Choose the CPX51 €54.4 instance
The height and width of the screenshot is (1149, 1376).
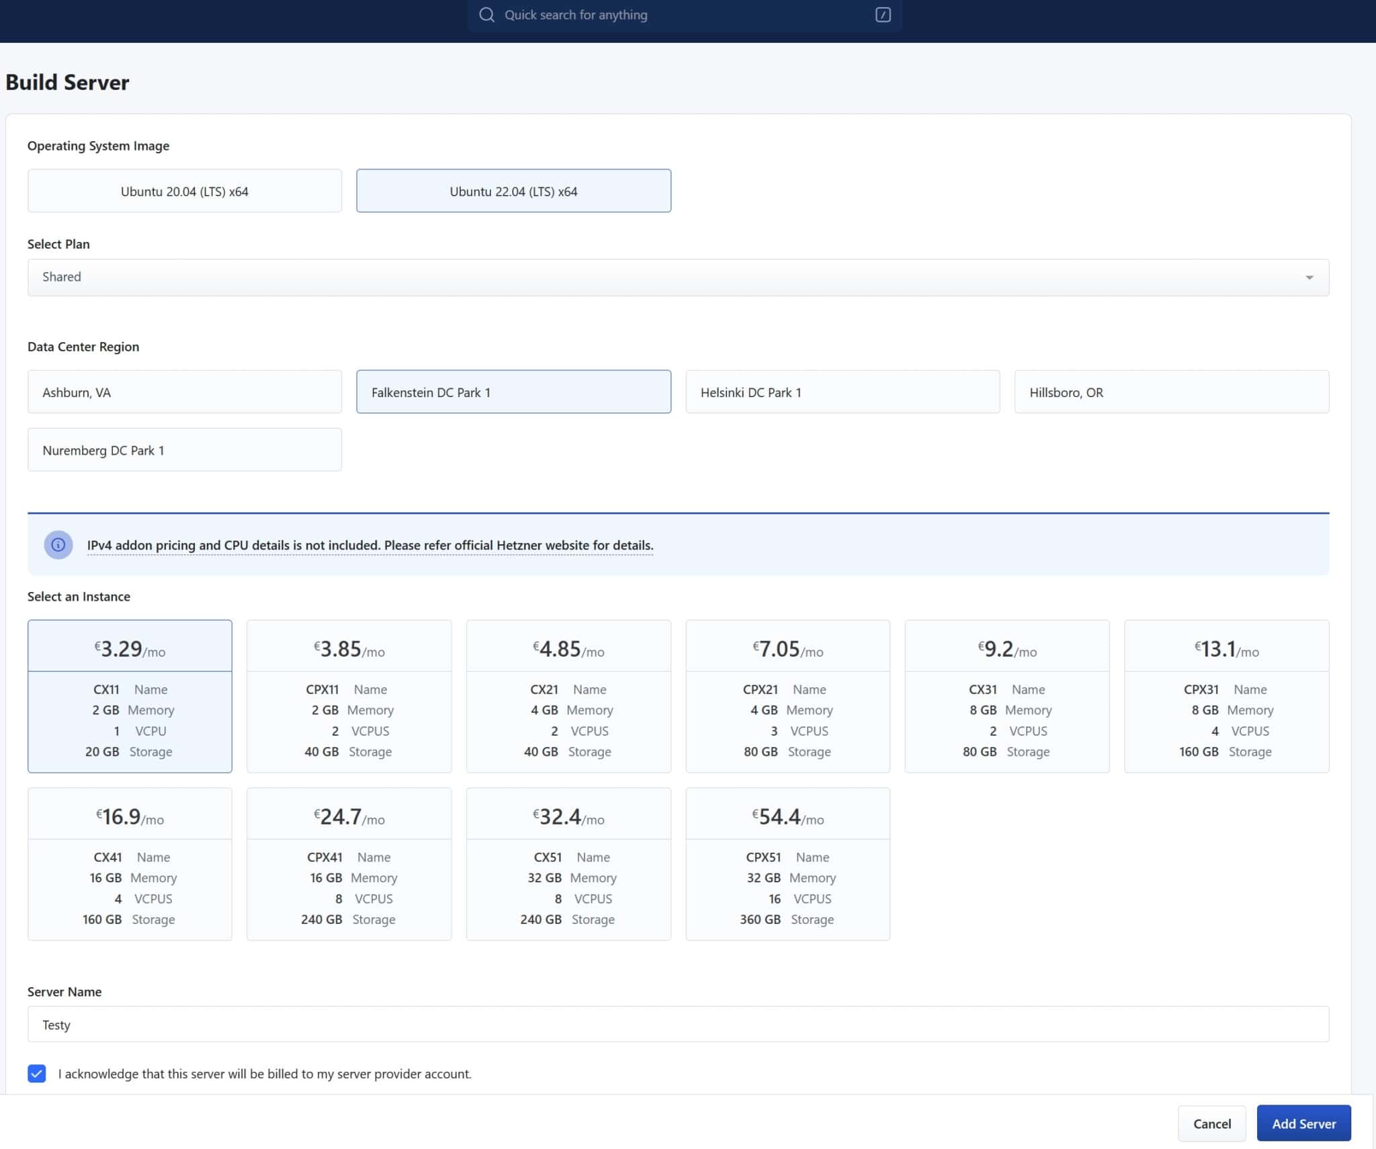(x=787, y=863)
